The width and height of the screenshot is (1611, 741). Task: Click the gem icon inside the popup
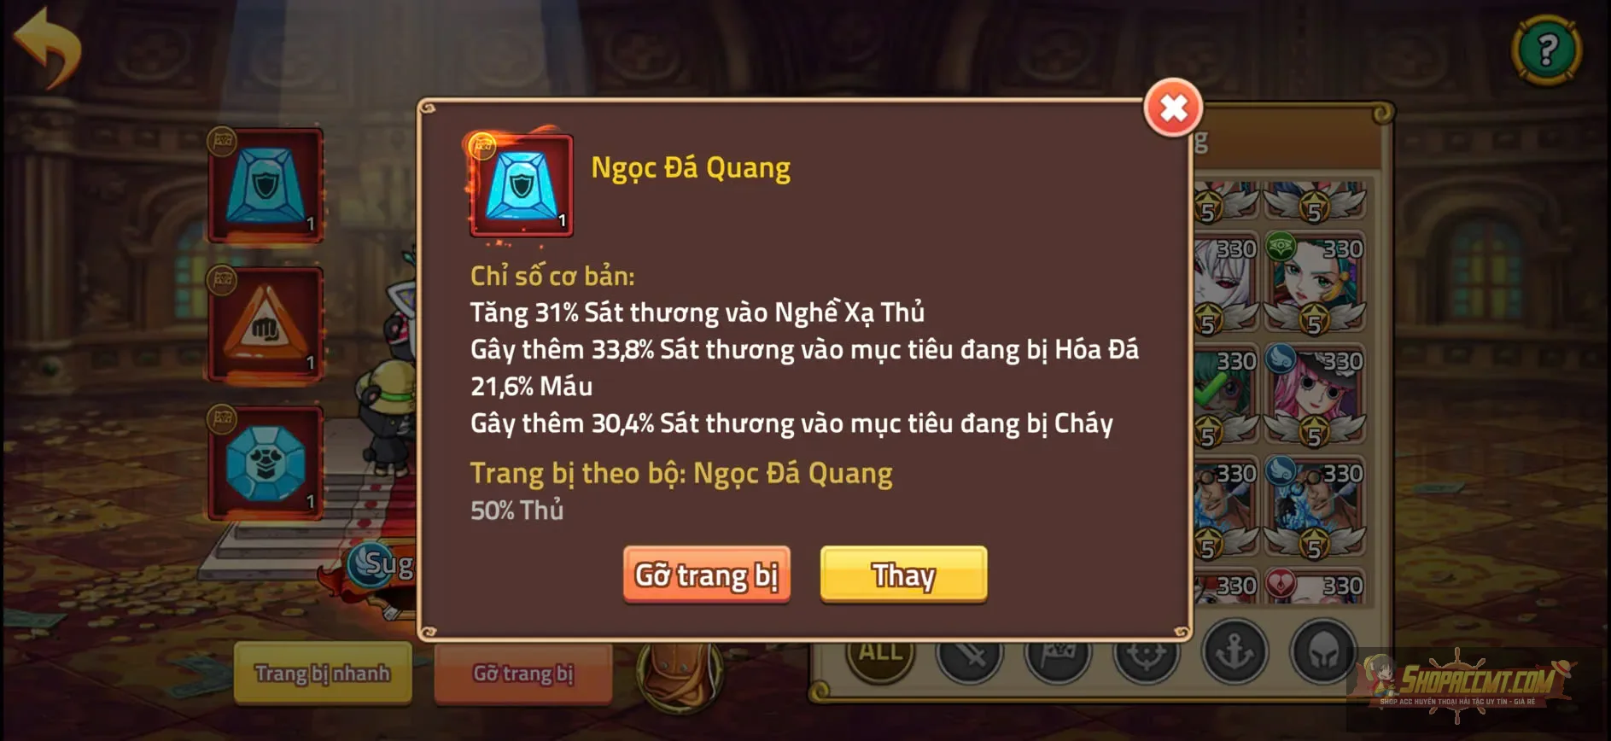click(x=521, y=185)
